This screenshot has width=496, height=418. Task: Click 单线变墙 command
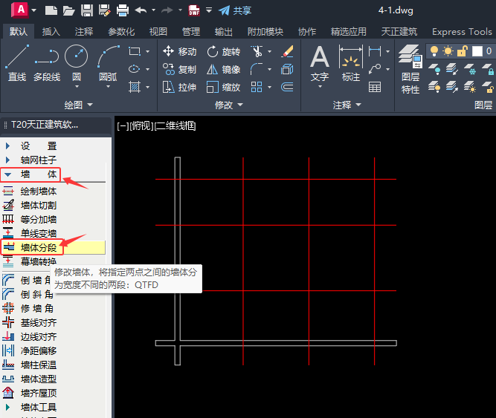(x=39, y=233)
